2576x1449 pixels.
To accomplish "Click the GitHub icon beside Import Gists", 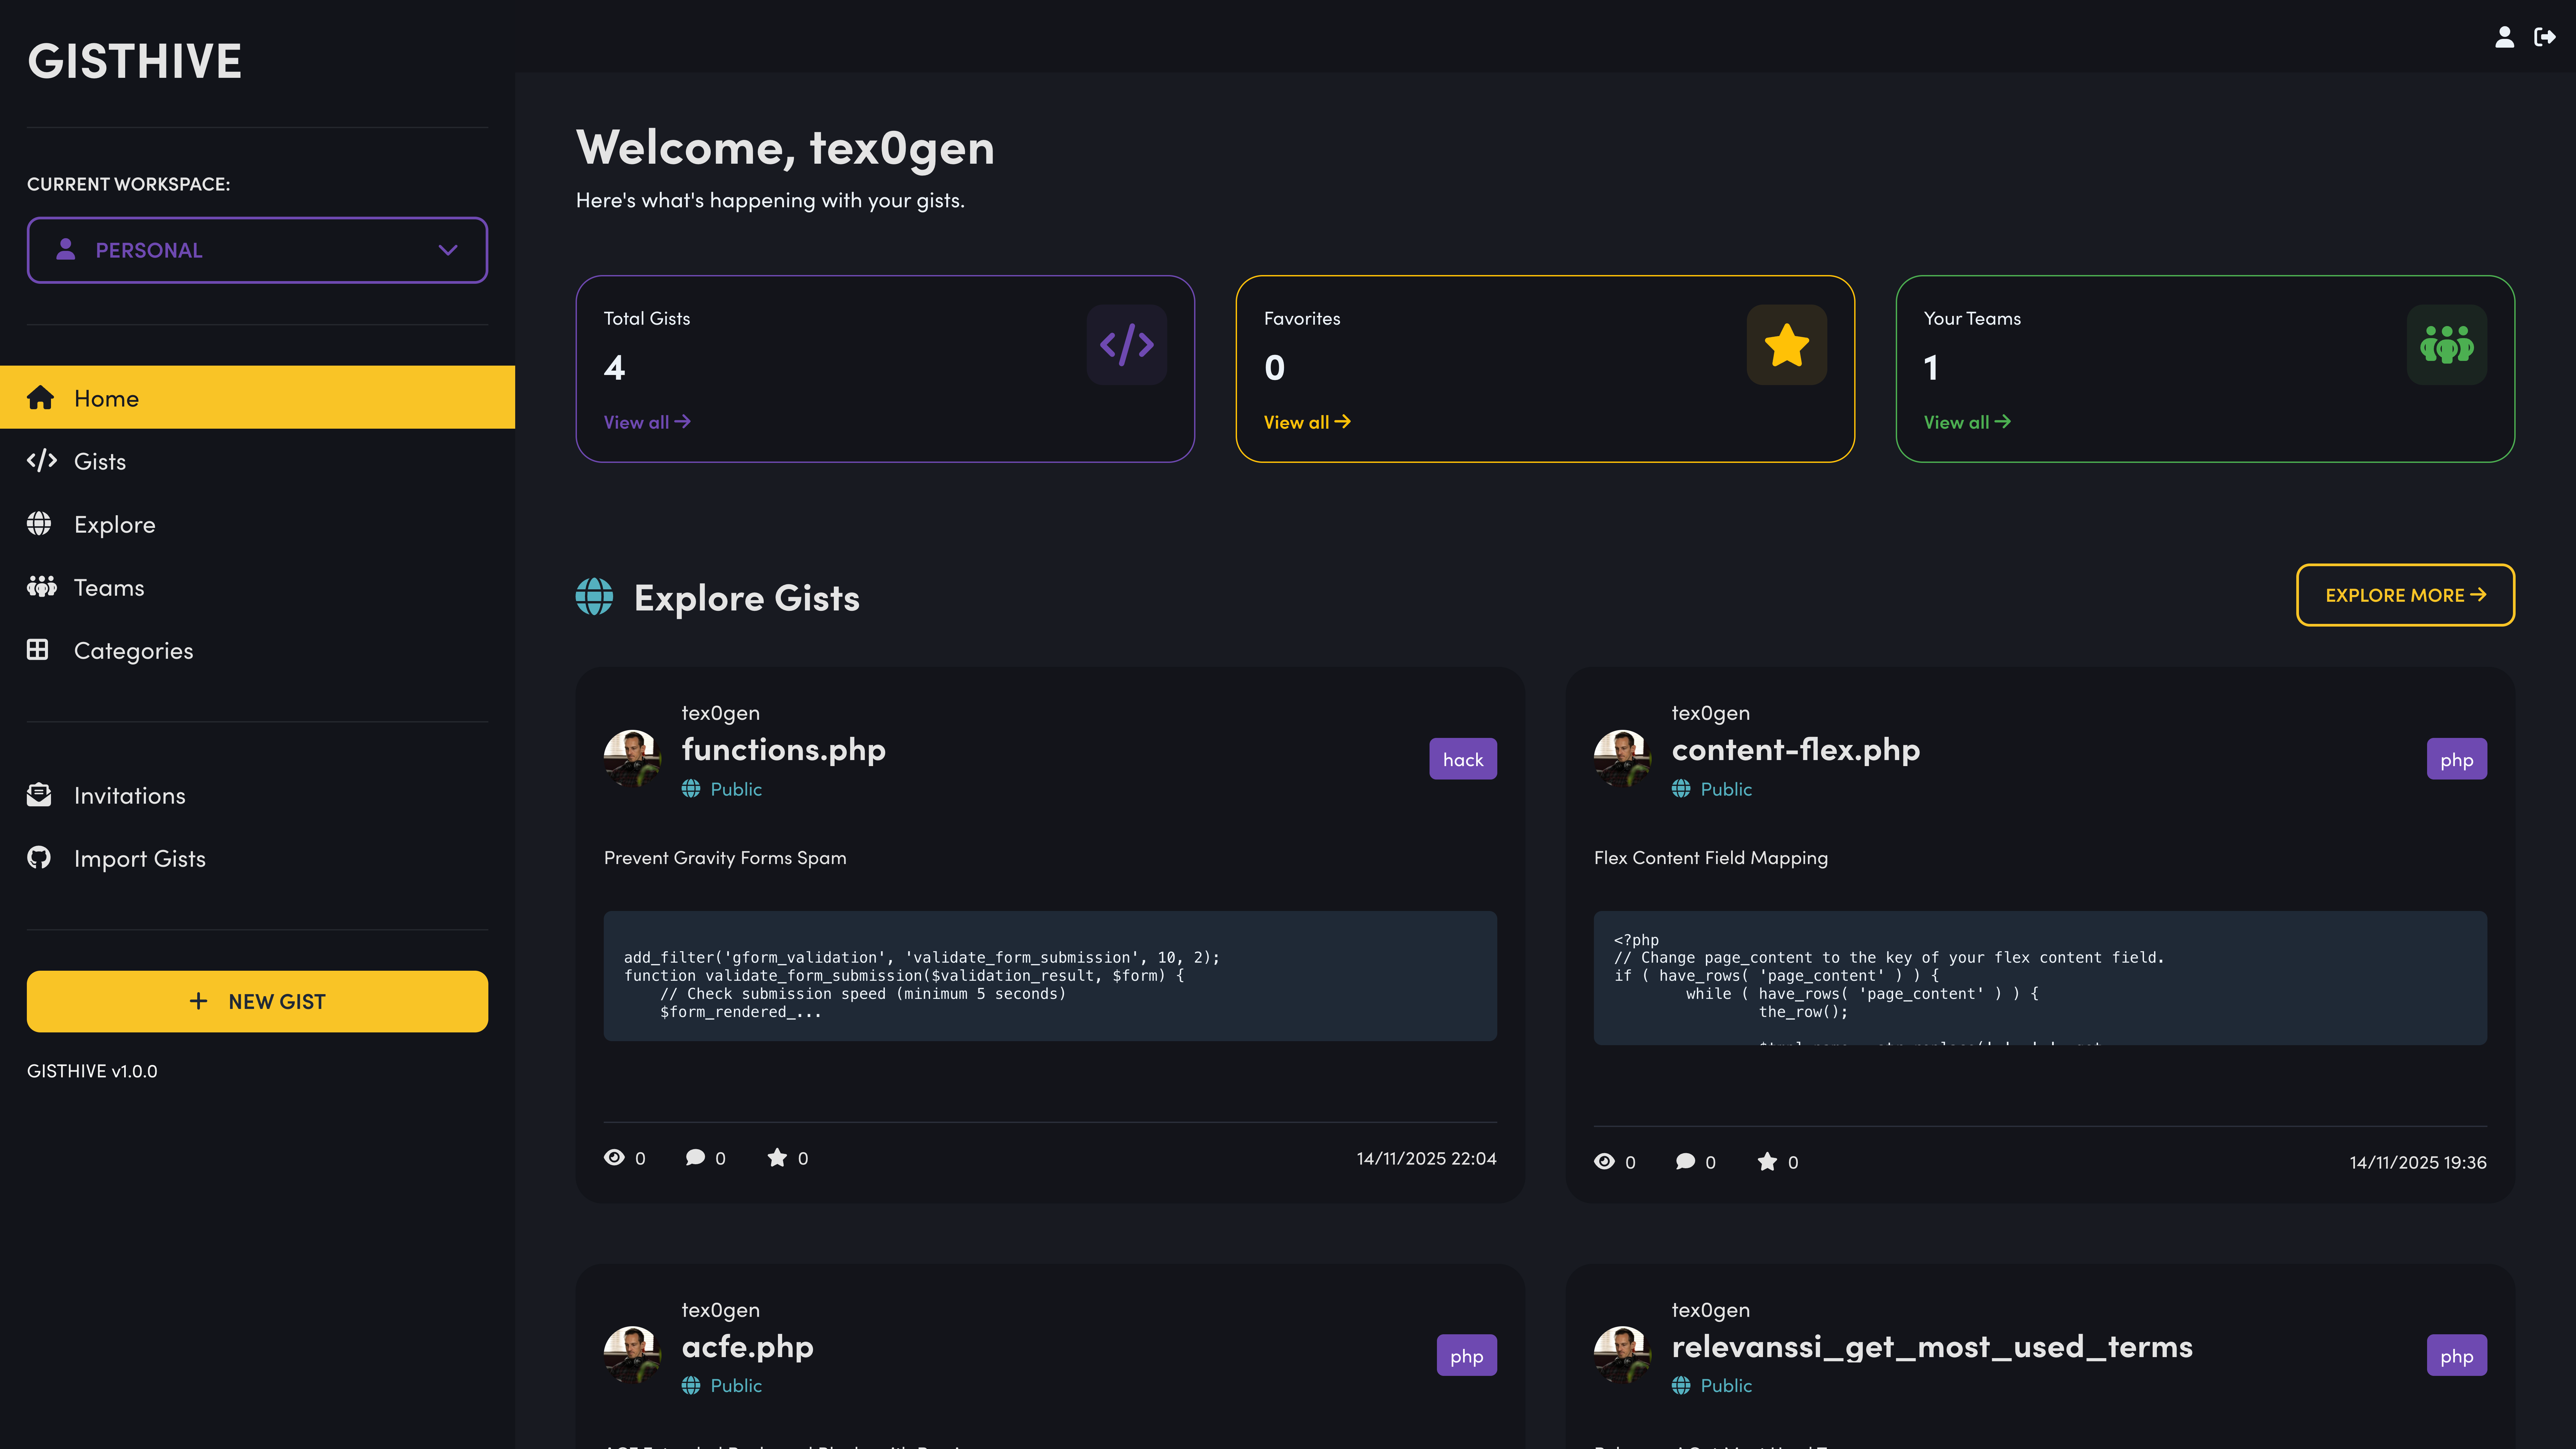I will click(x=39, y=858).
